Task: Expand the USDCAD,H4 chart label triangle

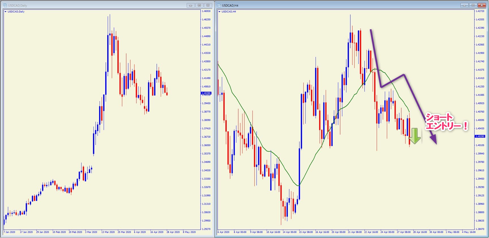Action: (219, 12)
